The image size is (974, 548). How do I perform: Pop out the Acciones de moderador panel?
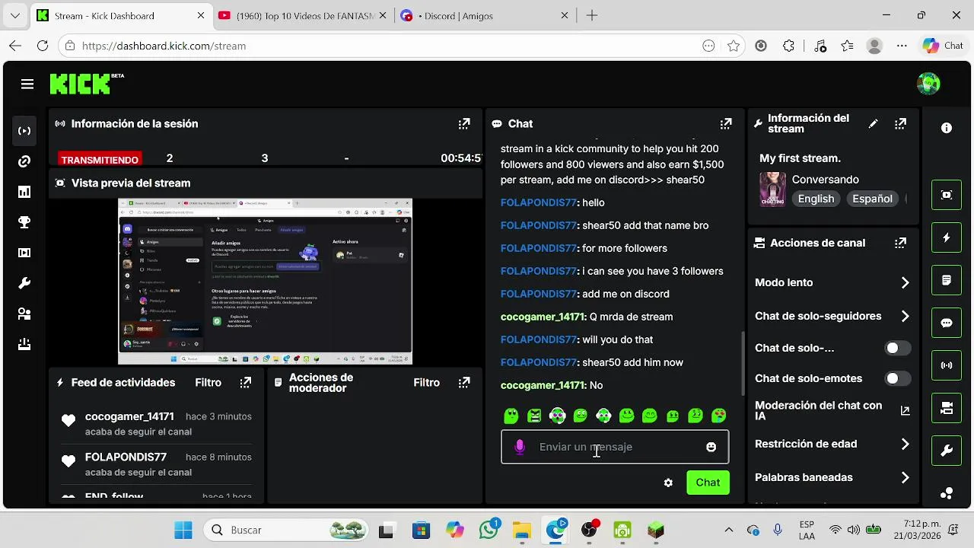(x=464, y=383)
